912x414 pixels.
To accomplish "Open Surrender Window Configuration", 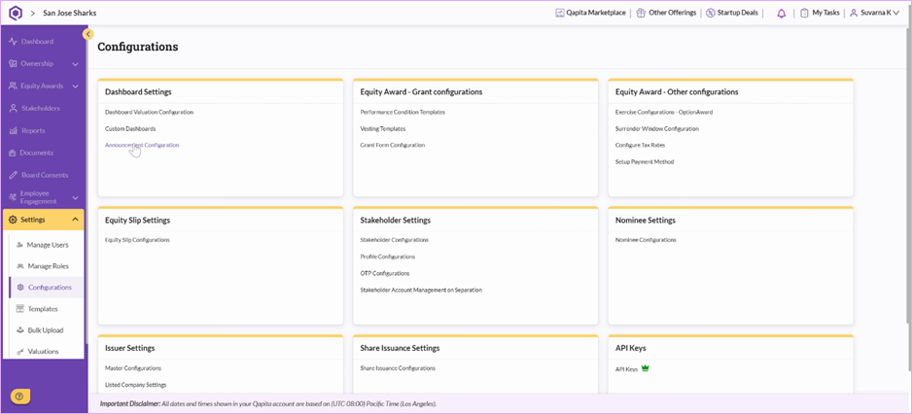I will 656,128.
